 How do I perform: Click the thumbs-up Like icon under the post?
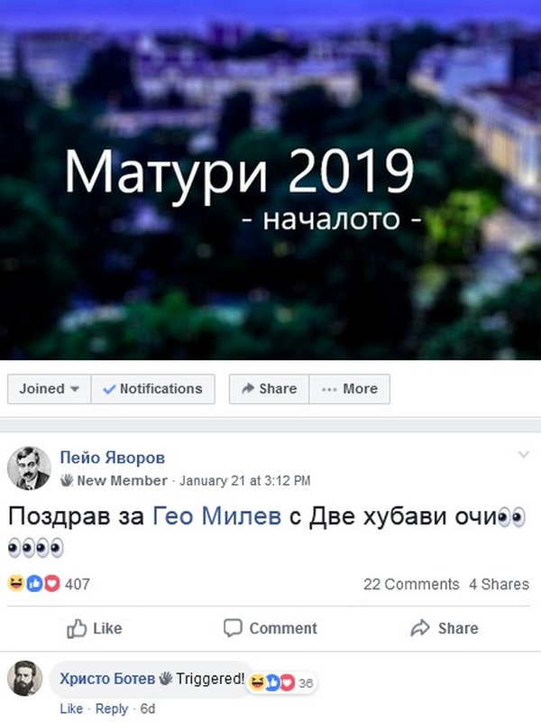77,628
